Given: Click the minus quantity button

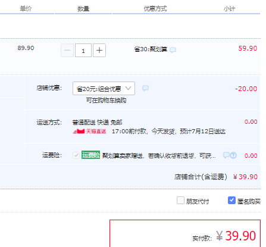Looking at the screenshot, I should pyautogui.click(x=67, y=51).
